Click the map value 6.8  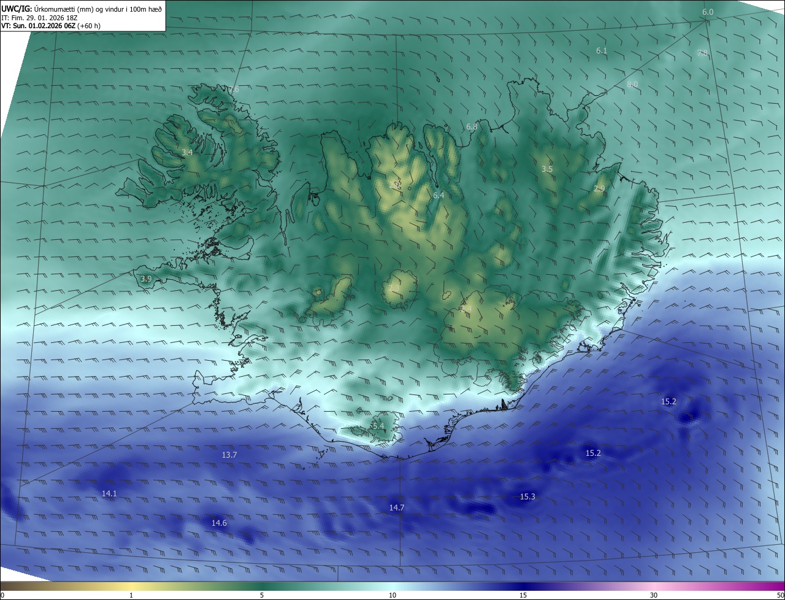coord(472,127)
